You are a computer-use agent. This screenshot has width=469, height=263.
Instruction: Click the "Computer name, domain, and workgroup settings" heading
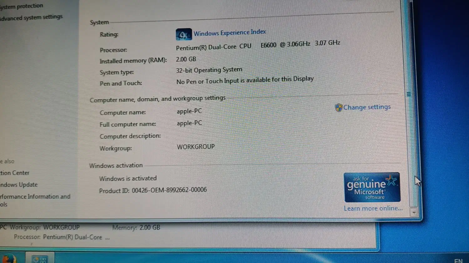[x=158, y=99]
